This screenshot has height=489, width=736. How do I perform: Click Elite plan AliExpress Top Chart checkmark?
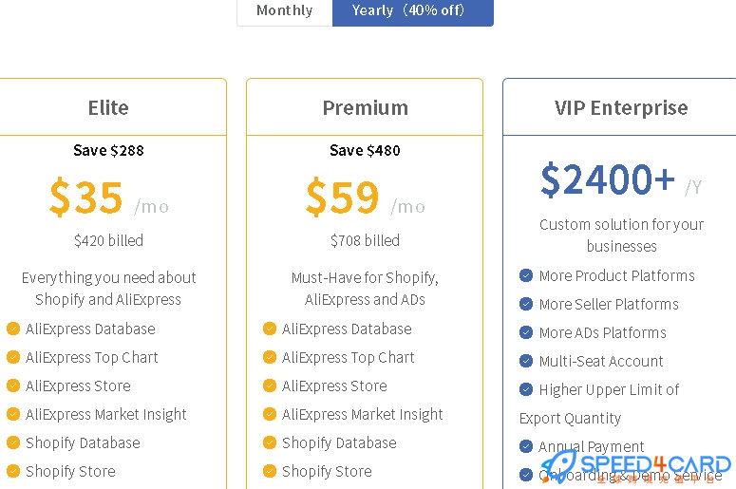coord(13,357)
